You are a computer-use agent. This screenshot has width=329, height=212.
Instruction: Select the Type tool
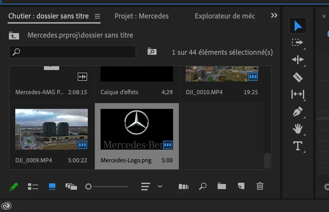[x=297, y=146]
